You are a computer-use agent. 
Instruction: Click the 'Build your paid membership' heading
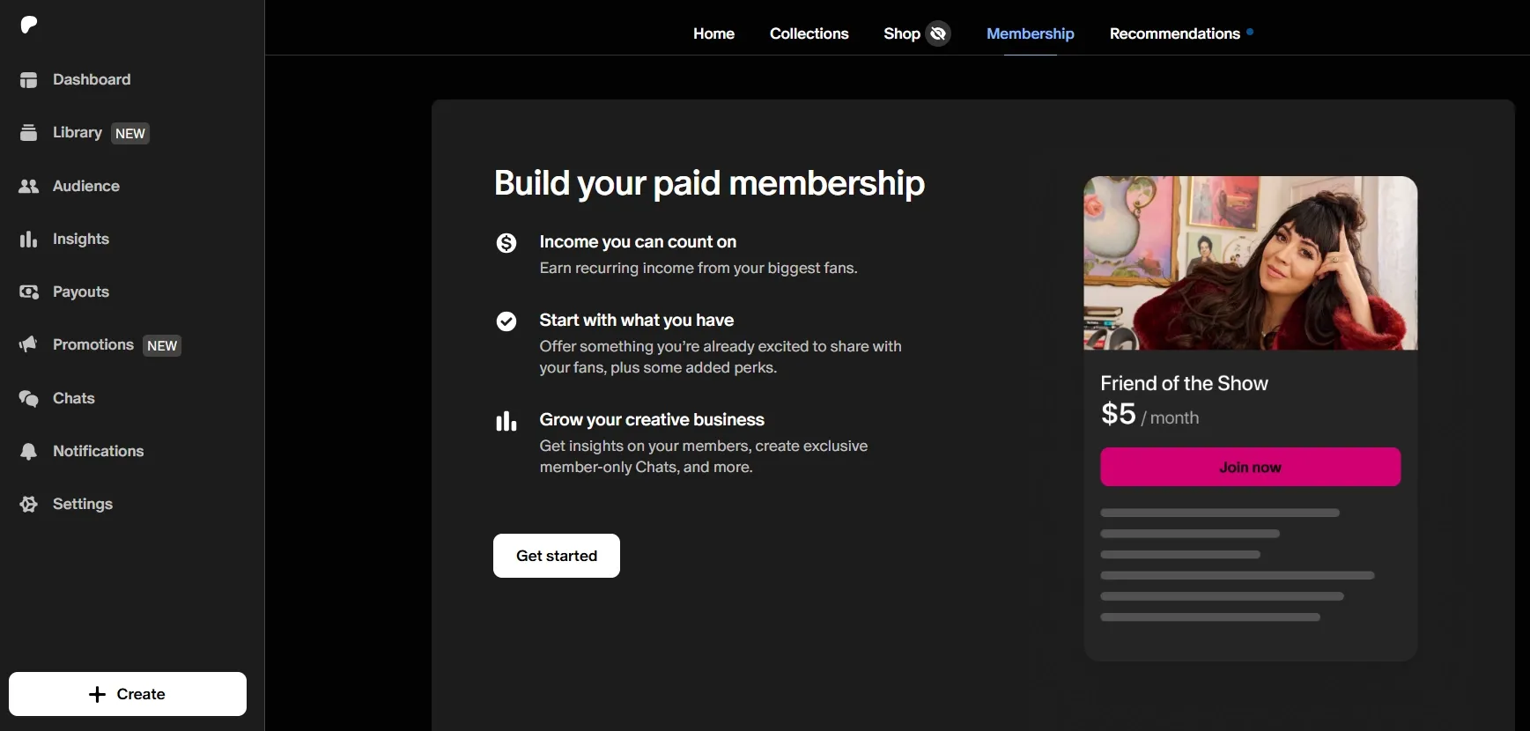709,183
